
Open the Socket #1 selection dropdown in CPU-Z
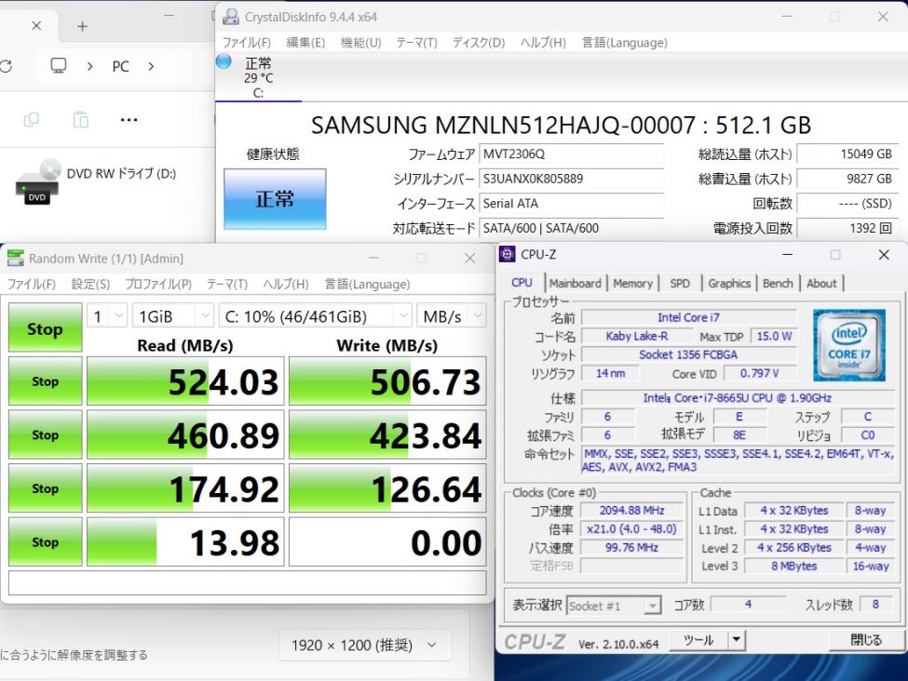point(613,606)
